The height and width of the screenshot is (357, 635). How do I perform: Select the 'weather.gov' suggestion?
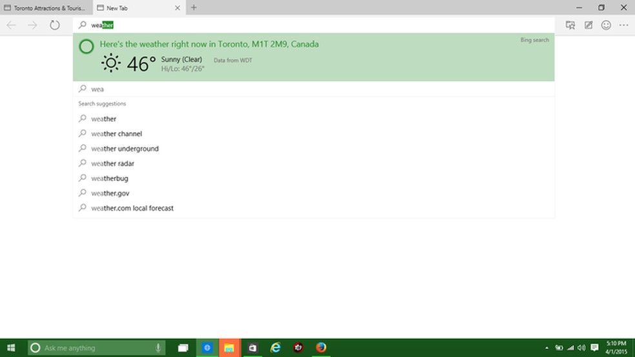click(x=314, y=193)
